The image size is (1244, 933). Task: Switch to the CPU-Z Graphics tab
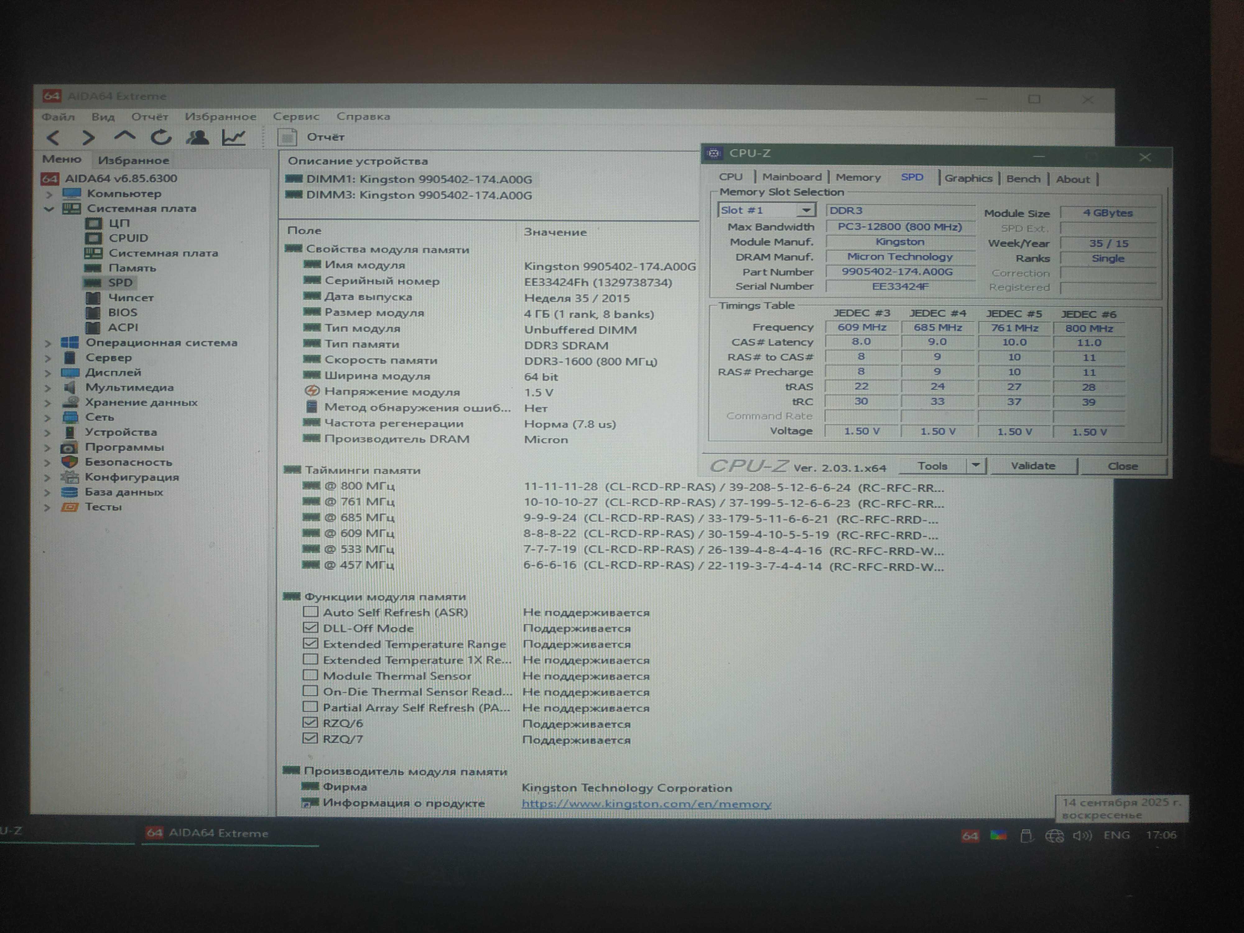[x=968, y=178]
